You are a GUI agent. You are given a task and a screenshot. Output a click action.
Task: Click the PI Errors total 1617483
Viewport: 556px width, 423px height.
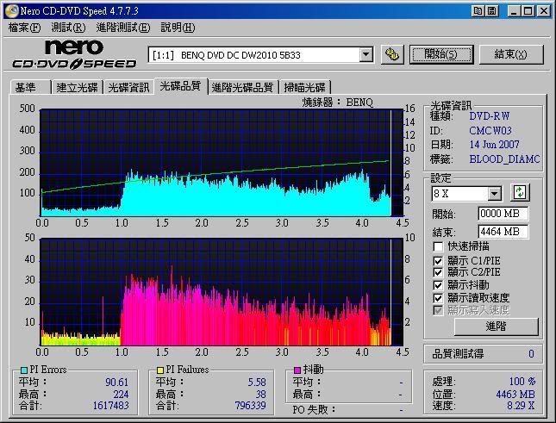click(110, 406)
